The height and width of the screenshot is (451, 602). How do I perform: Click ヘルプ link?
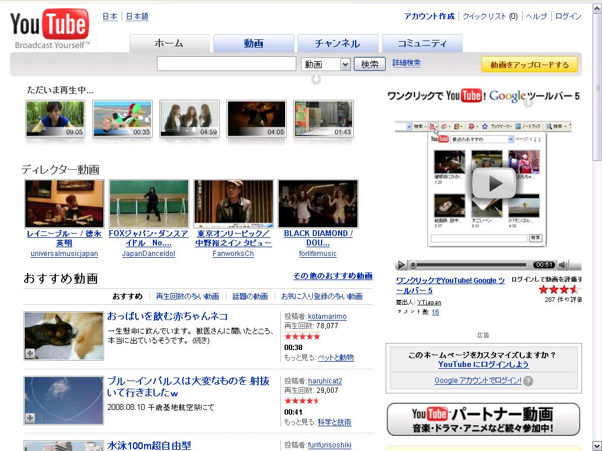pos(536,16)
